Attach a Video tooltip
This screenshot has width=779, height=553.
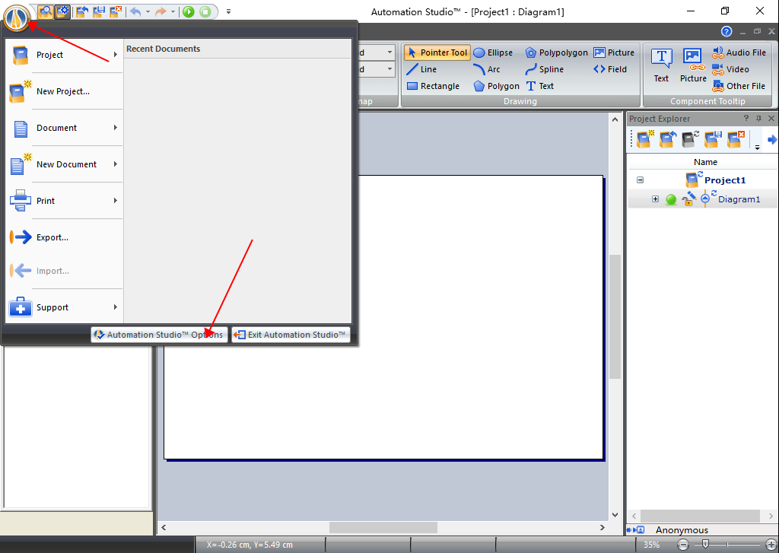coord(730,69)
